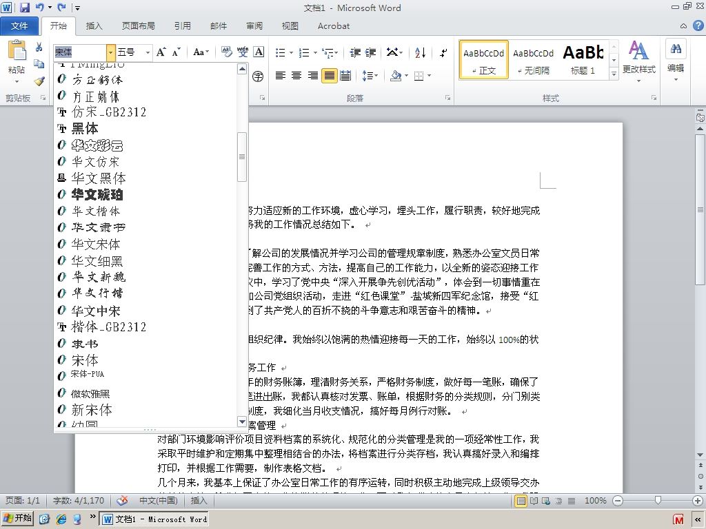Image resolution: width=706 pixels, height=529 pixels.
Task: Select 华文行楷 font in the list
Action: pos(97,293)
